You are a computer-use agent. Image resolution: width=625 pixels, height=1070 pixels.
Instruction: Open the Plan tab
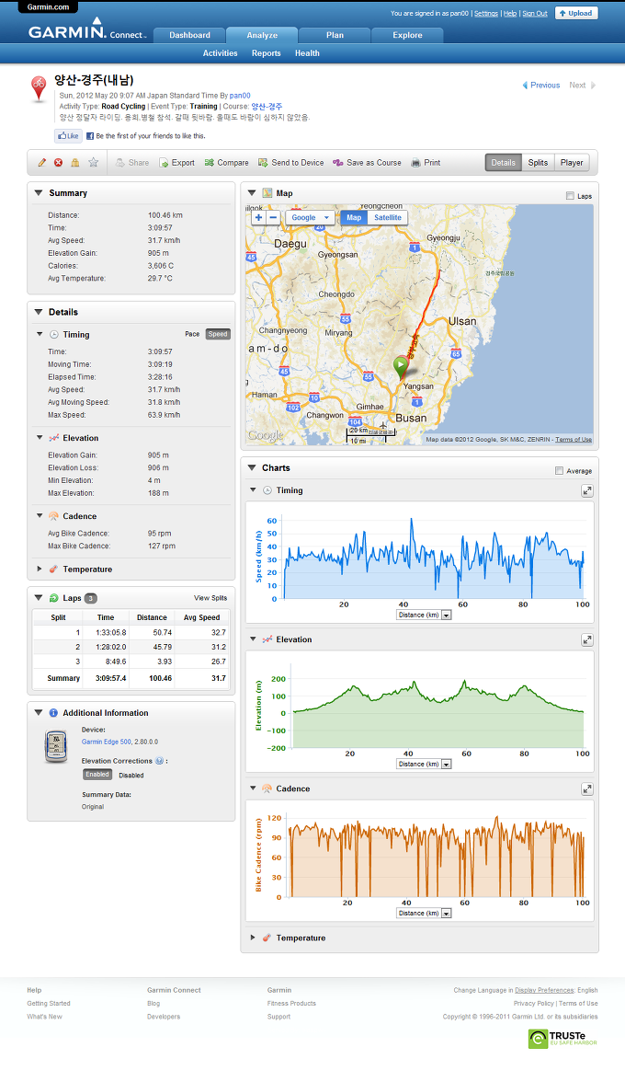(335, 36)
